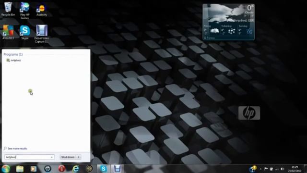Click the taskbar clock showing 21:25

pos(295,169)
